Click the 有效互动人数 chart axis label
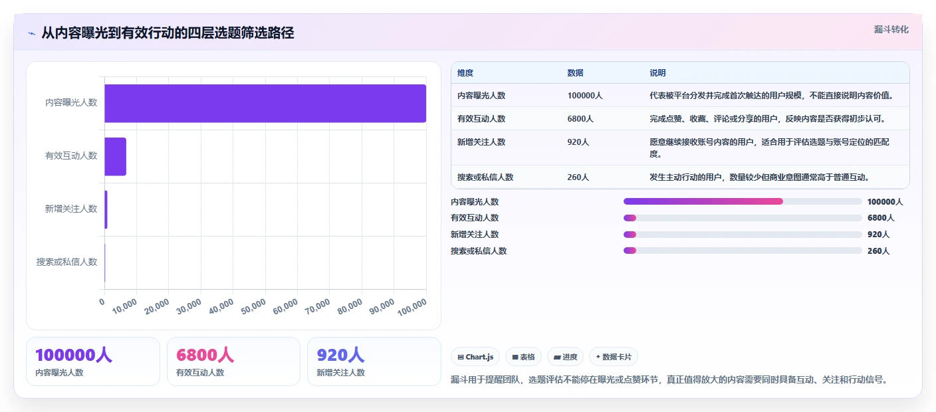The image size is (936, 412). pos(71,156)
